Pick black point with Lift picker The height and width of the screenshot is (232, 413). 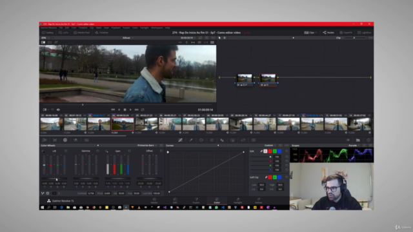coord(43,151)
